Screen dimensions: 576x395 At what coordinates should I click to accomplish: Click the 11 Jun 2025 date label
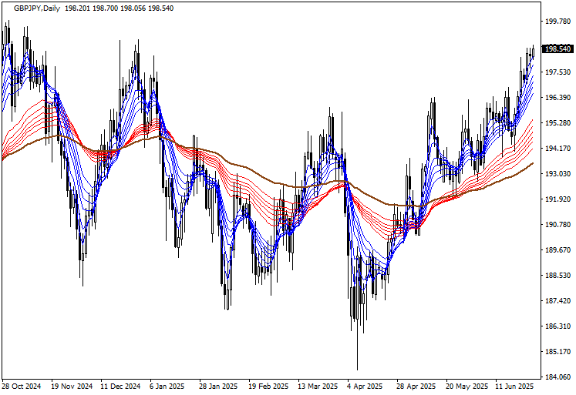(x=514, y=387)
